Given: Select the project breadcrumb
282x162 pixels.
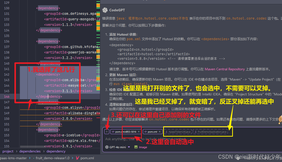Looking at the screenshot, I should point(8,151).
